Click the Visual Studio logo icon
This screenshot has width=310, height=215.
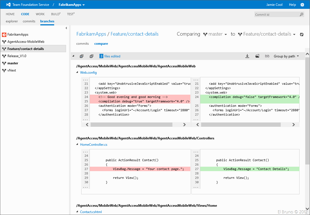(8, 5)
